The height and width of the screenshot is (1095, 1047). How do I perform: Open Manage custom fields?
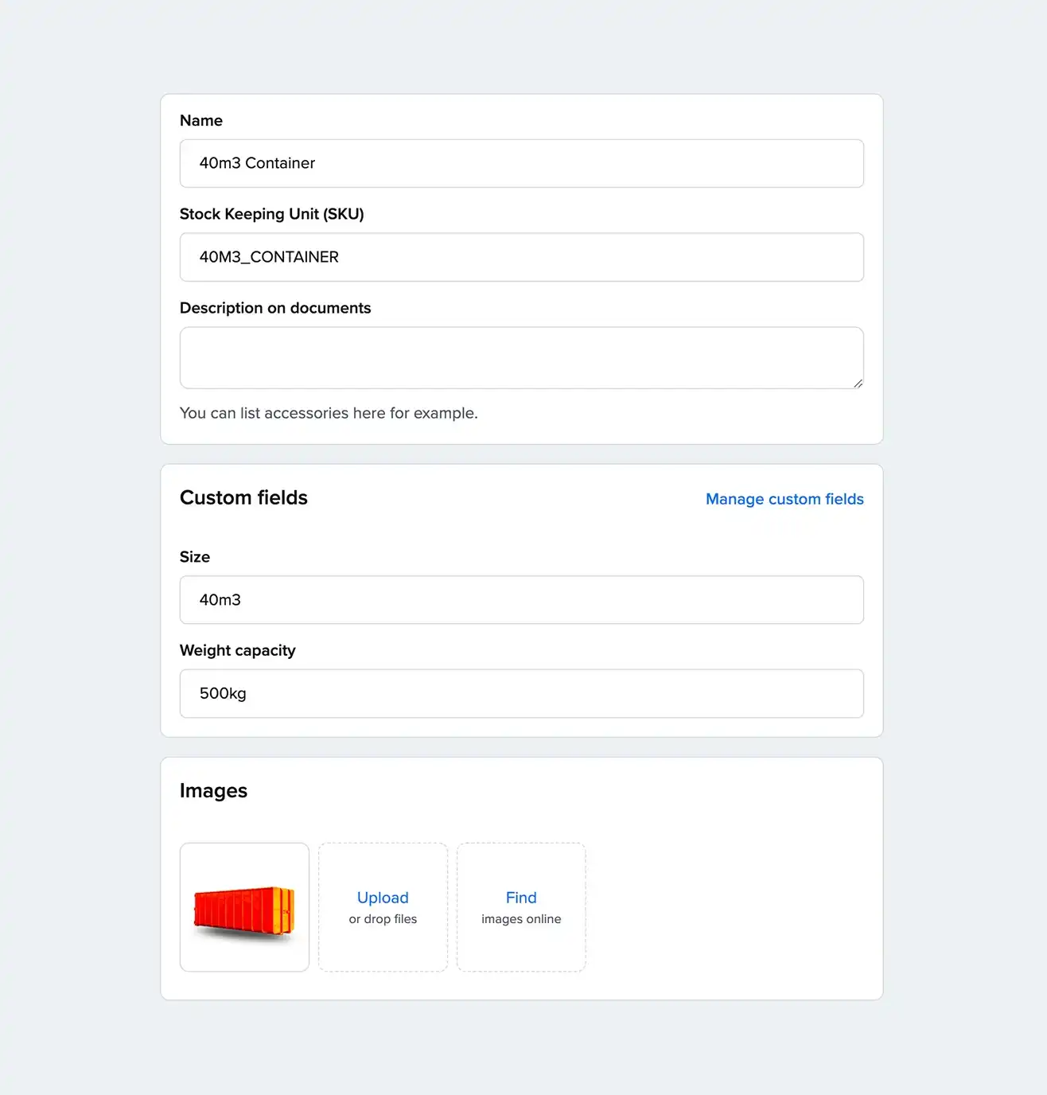(x=784, y=499)
